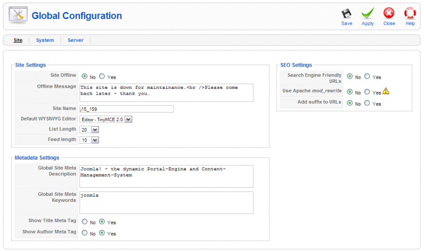Image resolution: width=424 pixels, height=251 pixels.
Task: Select No for Add suffix to URLs
Action: click(x=350, y=103)
